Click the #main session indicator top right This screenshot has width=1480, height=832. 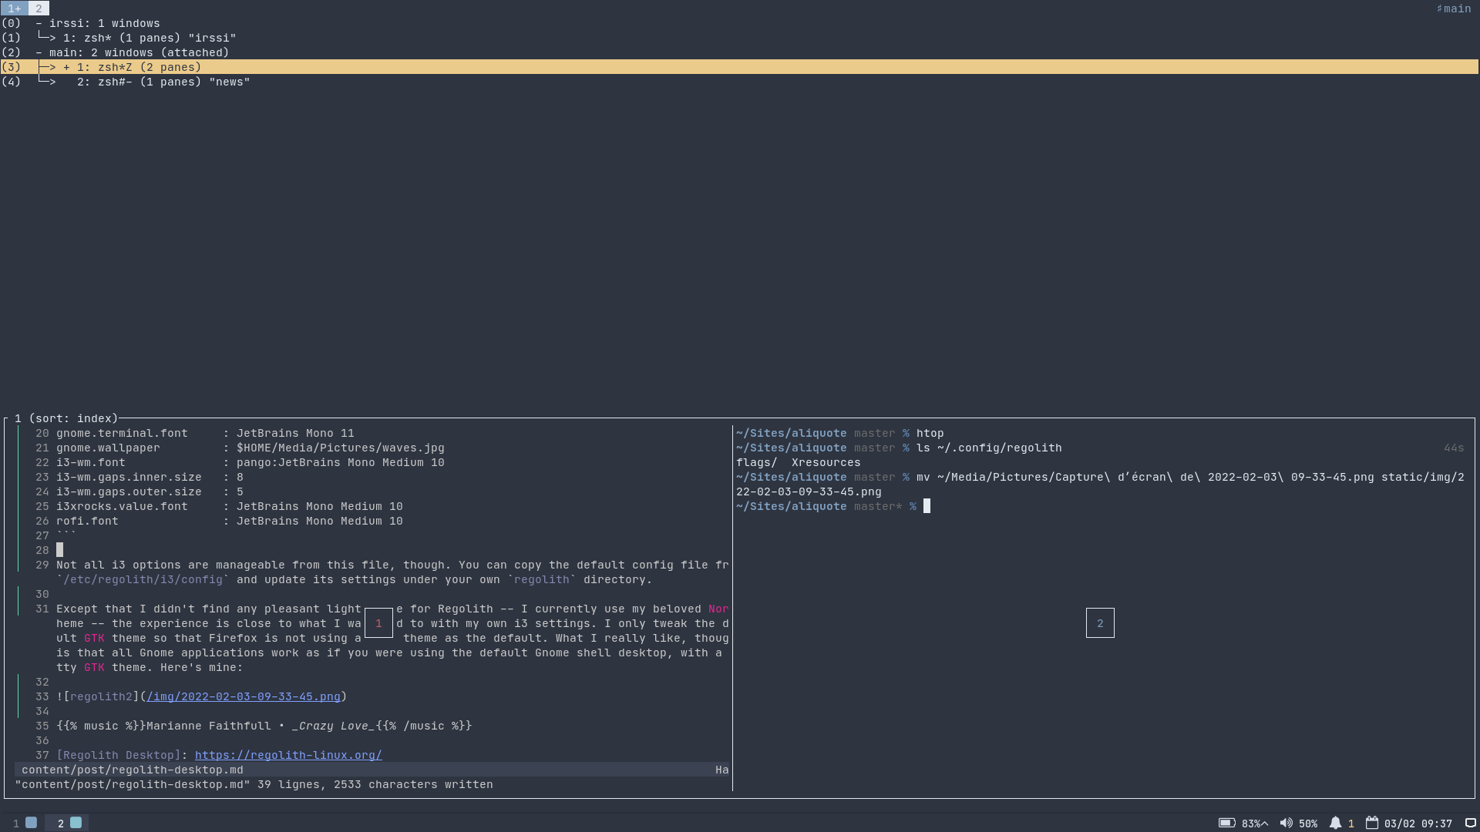click(x=1452, y=8)
